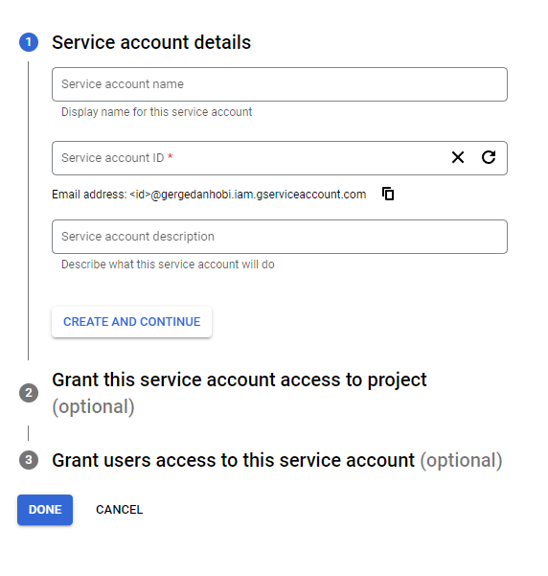Click the 'Display name for this service account' hint

[x=156, y=112]
